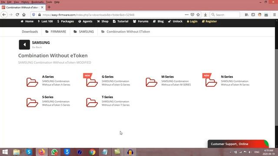Go to site Home nav item
Viewport: 278px width, 156px height.
click(27, 21)
